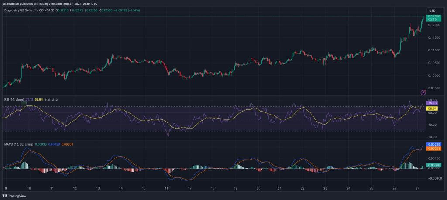Click the '16' date label on time axis
Screen dimensions: 447x200
tap(167, 188)
